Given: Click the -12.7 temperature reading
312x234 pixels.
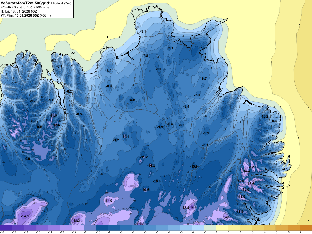Looking at the screenshot, I should click(253, 167).
